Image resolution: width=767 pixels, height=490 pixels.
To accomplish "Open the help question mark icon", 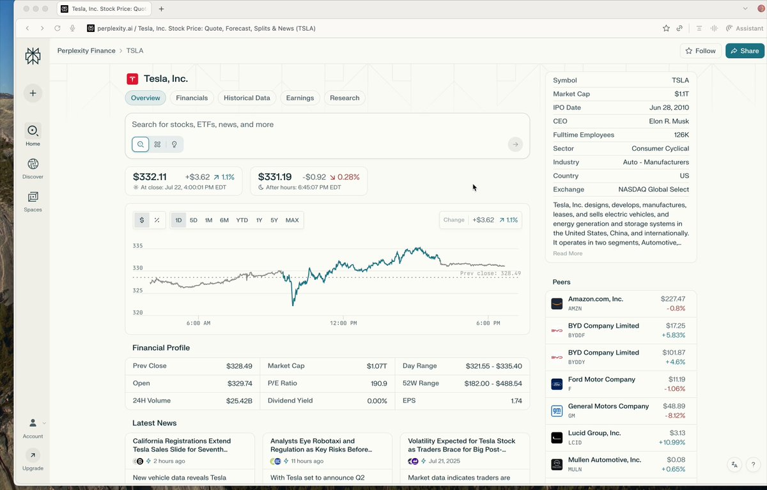I will [754, 465].
